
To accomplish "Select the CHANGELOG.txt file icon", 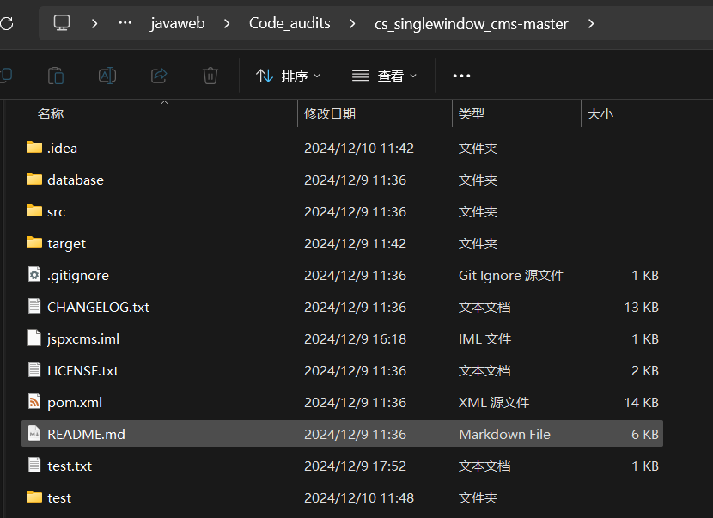I will [34, 306].
